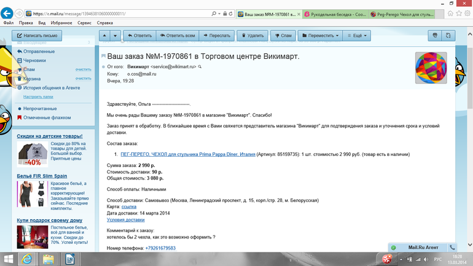Open ПЕГ-ПЕРЕГО ЧЕХОЛ product link
Viewport: 473px width, 266px height.
(188, 154)
